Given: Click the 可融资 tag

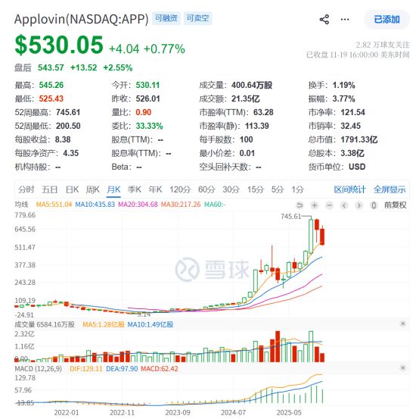Looking at the screenshot, I should (166, 18).
